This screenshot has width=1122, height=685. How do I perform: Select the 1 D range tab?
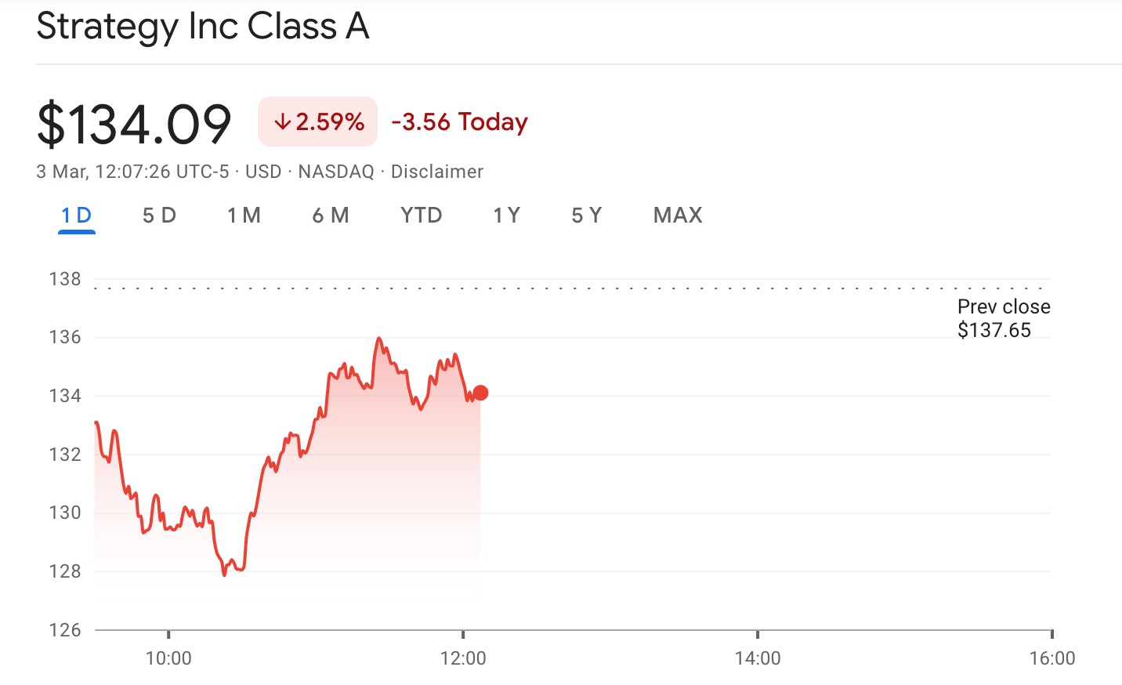pyautogui.click(x=77, y=216)
